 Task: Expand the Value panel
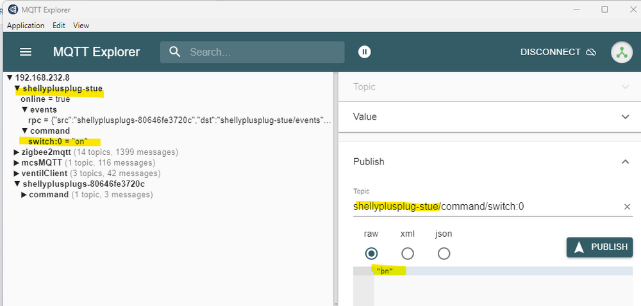(x=626, y=117)
